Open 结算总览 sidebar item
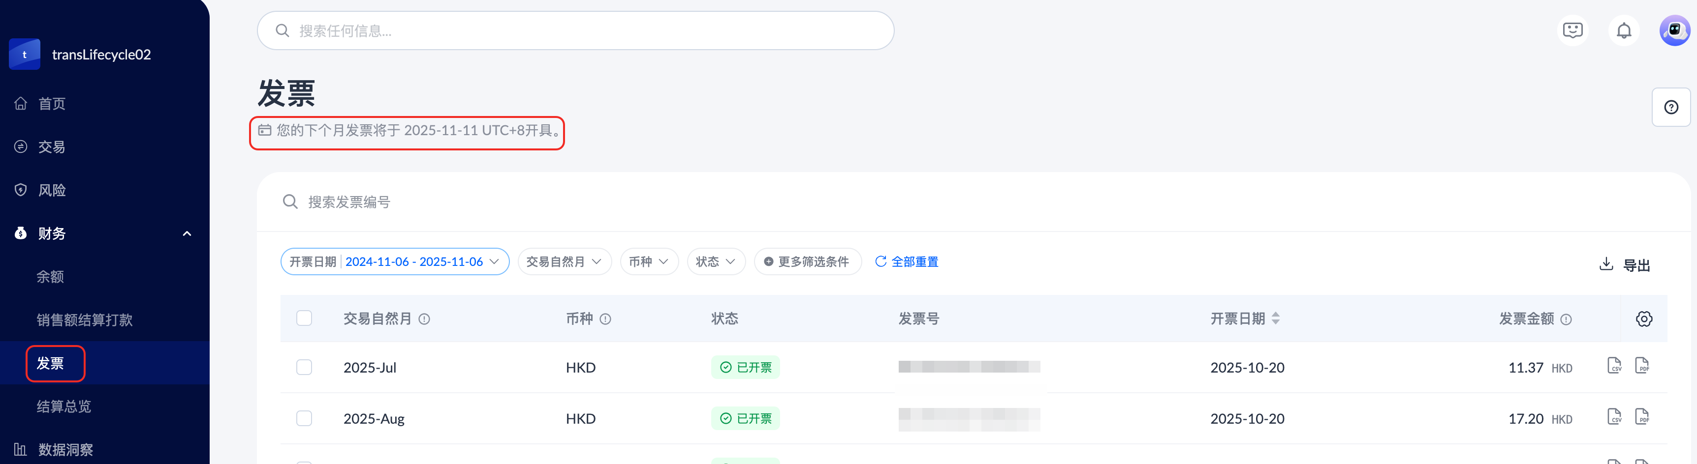The image size is (1697, 464). [64, 407]
